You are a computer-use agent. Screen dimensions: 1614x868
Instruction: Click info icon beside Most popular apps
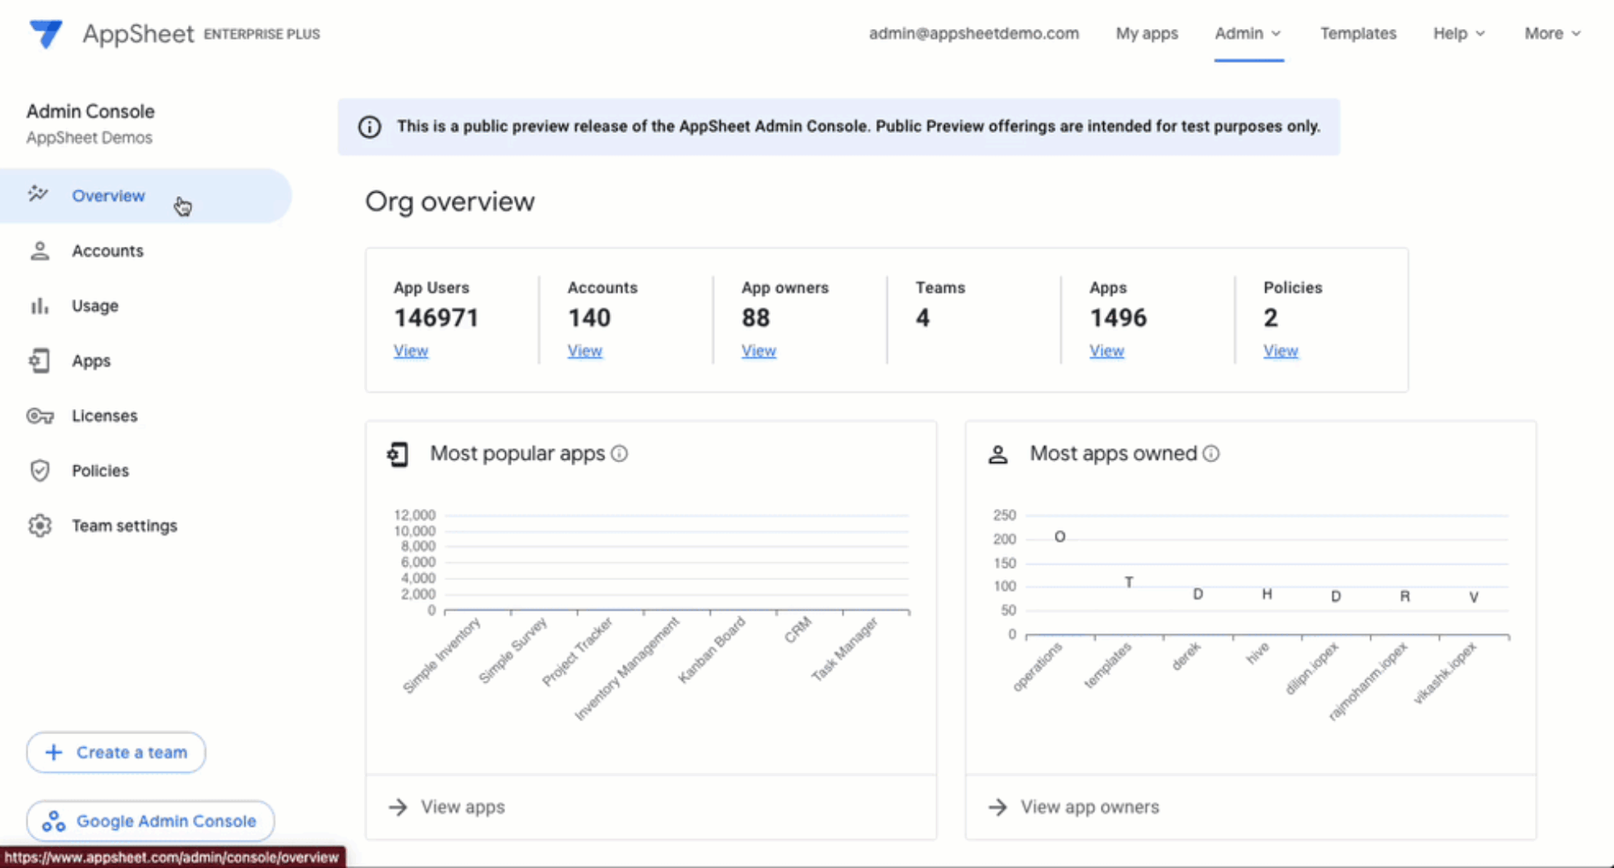pos(619,453)
